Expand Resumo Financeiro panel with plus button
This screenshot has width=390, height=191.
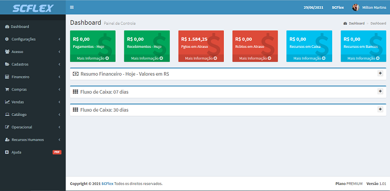tap(380, 73)
